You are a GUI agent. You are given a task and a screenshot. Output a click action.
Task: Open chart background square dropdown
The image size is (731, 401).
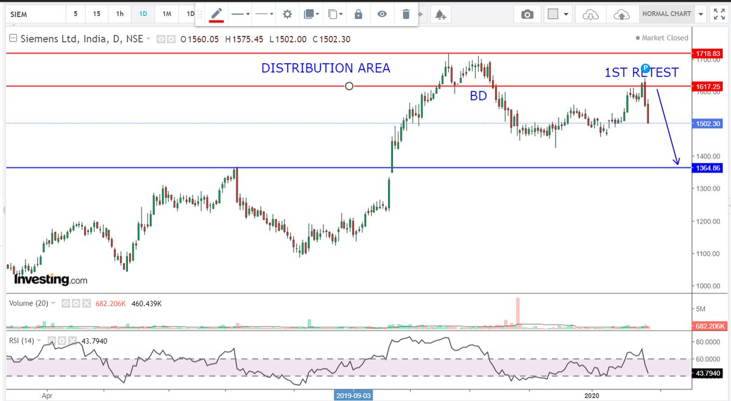(x=559, y=14)
